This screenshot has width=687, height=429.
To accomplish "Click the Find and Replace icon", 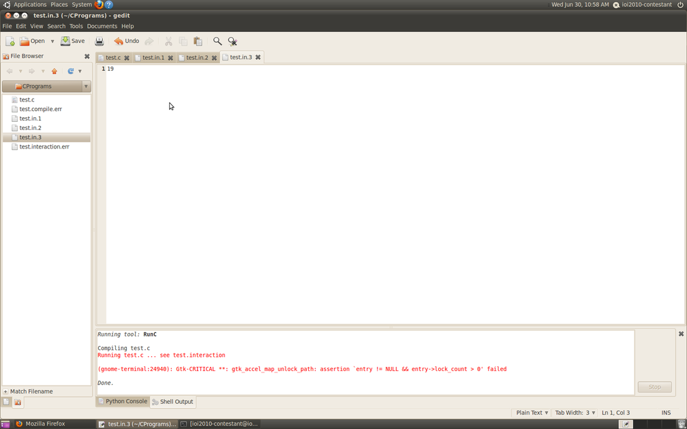I will [232, 42].
